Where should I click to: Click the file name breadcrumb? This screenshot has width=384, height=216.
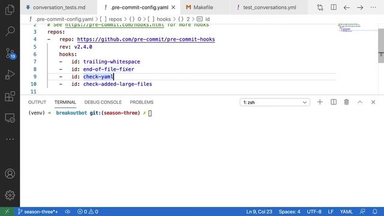(61, 19)
